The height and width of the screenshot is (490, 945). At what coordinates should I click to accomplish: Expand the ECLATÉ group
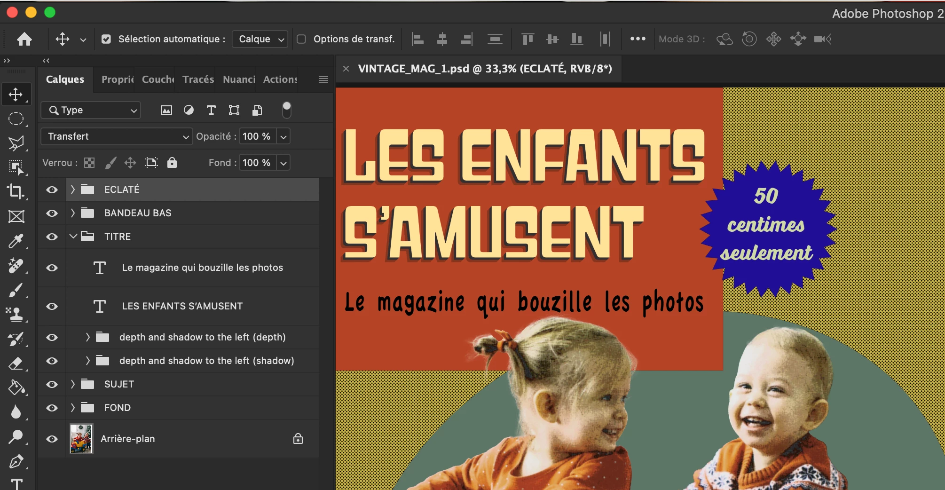point(72,190)
